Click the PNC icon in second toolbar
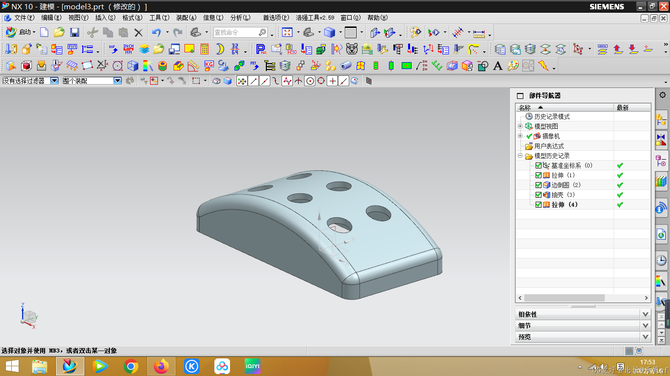Viewport: 670px width, 376px height. tap(261, 49)
